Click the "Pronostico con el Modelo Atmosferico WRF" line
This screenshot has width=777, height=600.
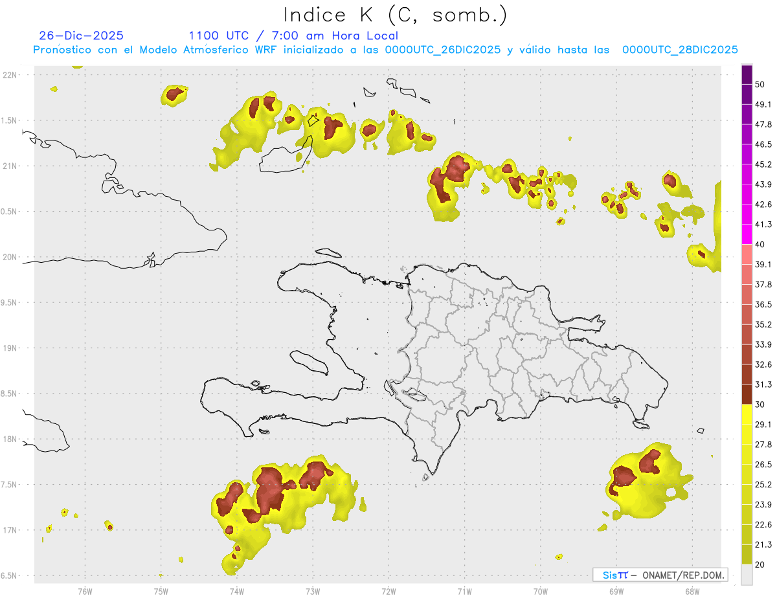coord(385,50)
